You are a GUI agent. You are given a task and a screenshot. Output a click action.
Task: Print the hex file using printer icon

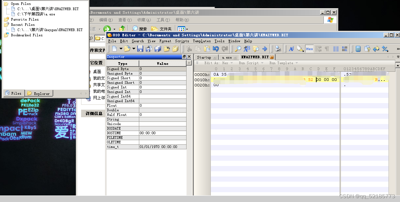click(x=277, y=48)
